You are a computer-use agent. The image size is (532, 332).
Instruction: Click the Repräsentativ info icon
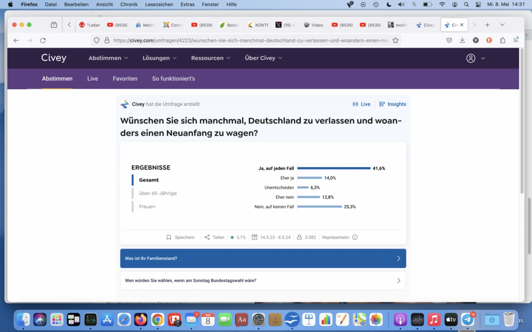pyautogui.click(x=355, y=237)
